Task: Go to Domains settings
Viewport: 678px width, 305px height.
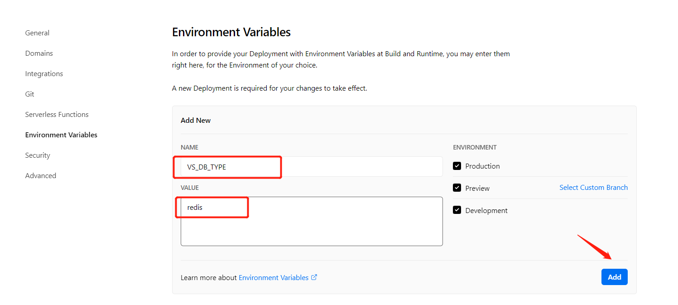Action: coord(39,53)
